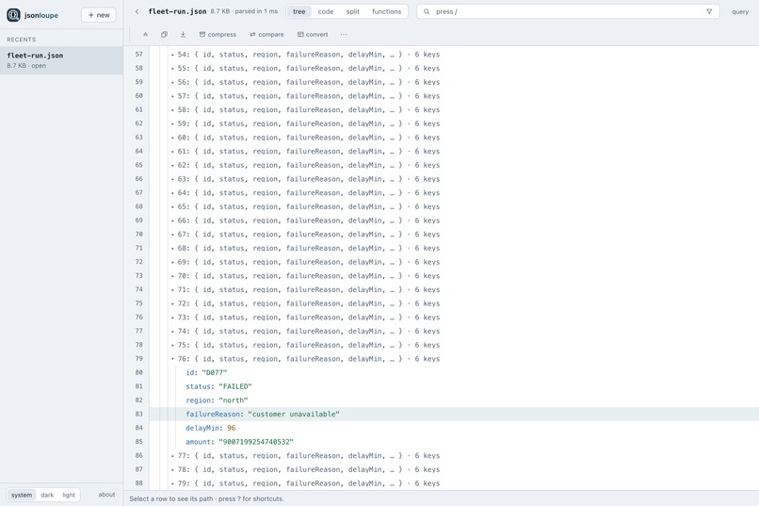The image size is (759, 506).
Task: Select tree row 62
Action: [x=454, y=123]
